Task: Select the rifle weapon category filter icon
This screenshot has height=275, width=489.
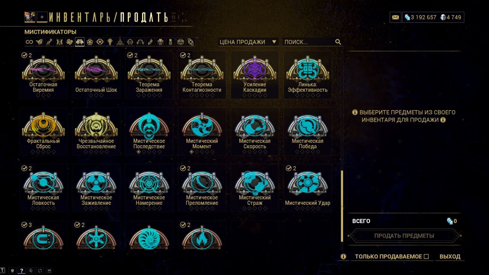Action: point(49,42)
